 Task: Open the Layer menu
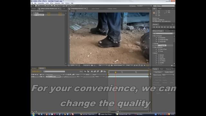coord(47,3)
